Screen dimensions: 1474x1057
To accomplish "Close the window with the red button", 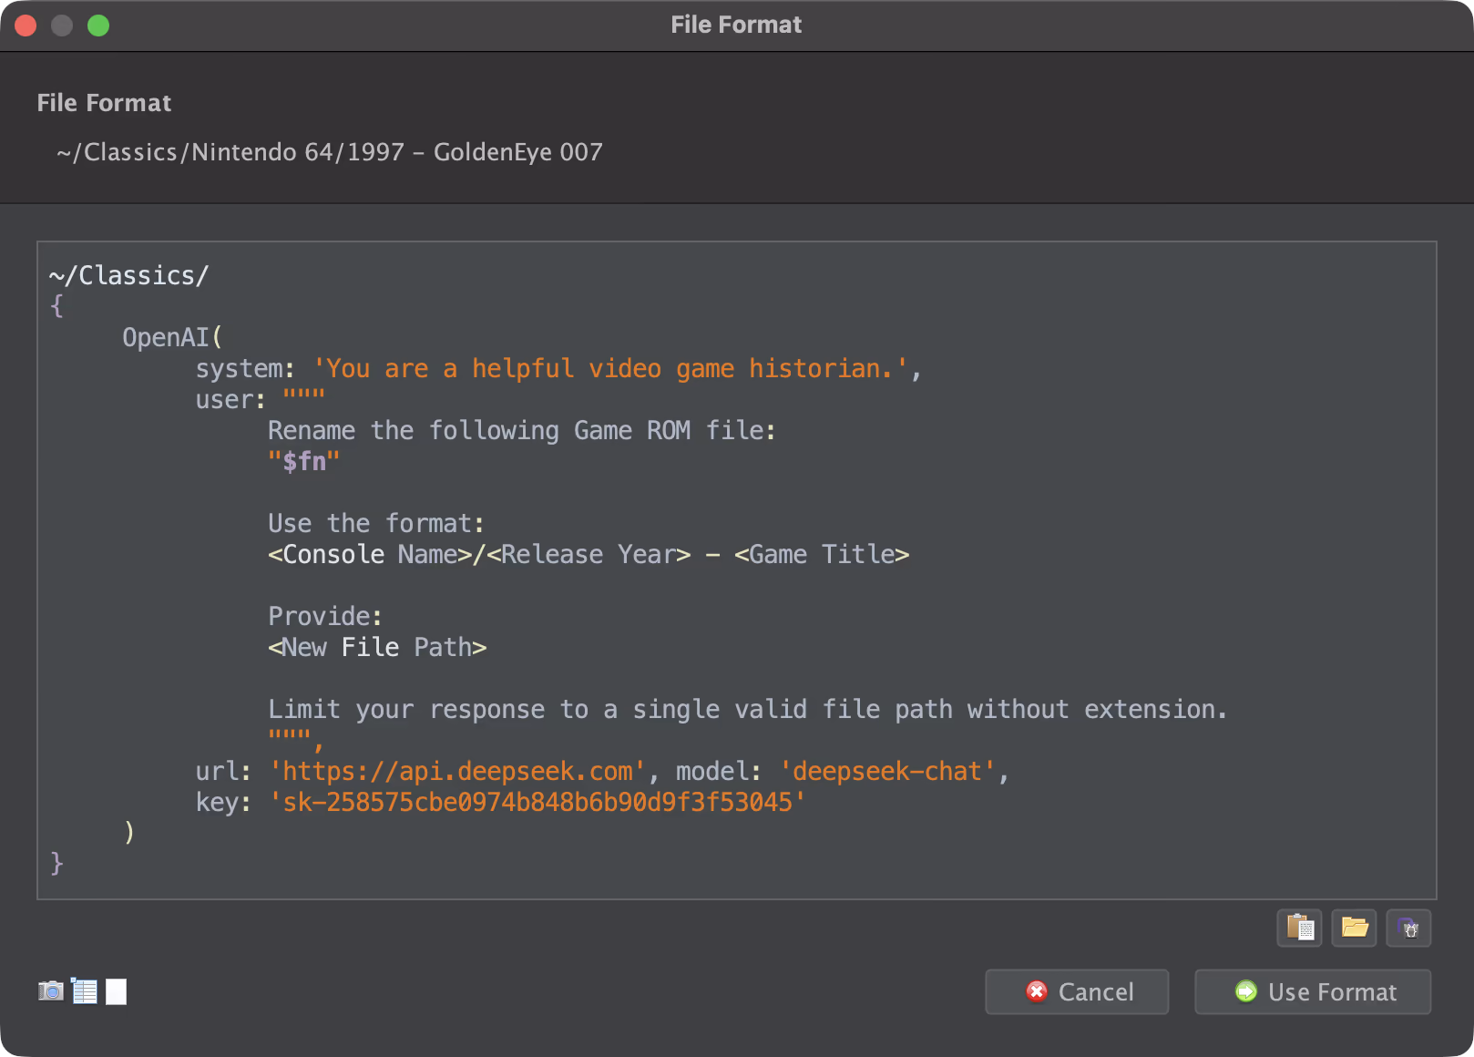I will (x=26, y=26).
